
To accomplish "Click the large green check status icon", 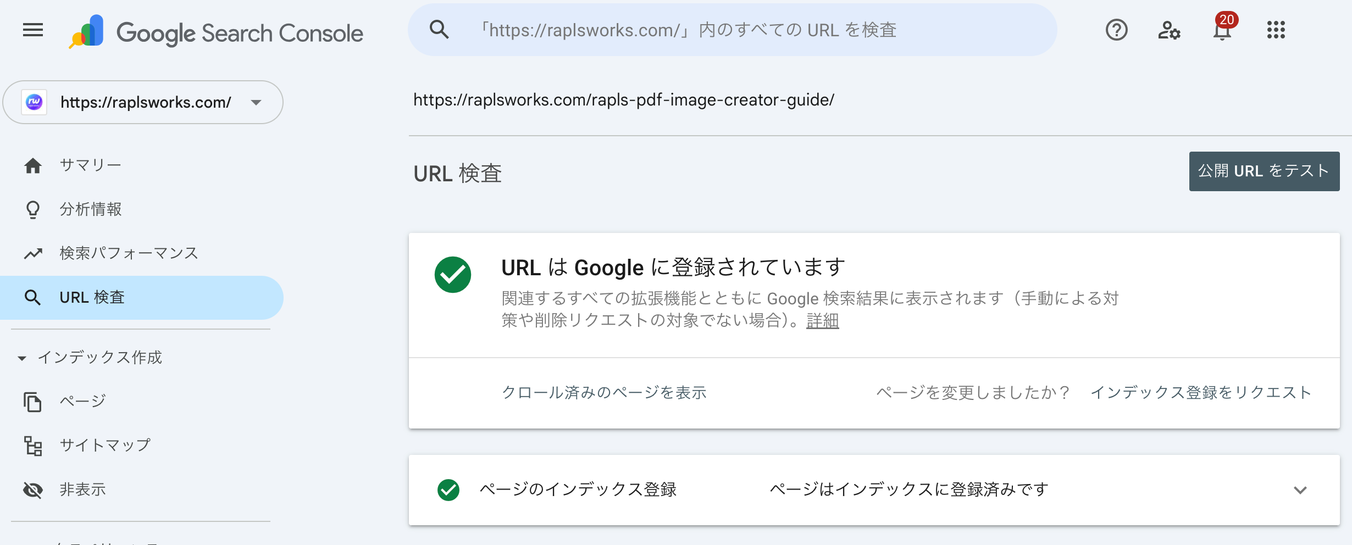I will 453,275.
